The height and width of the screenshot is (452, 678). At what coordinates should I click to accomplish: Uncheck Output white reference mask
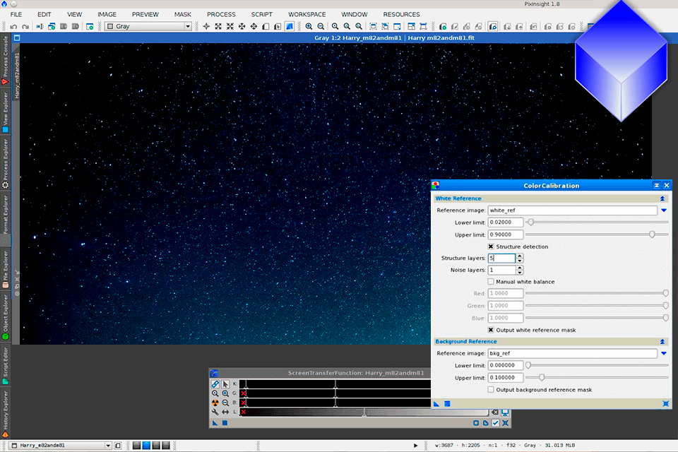pos(491,330)
